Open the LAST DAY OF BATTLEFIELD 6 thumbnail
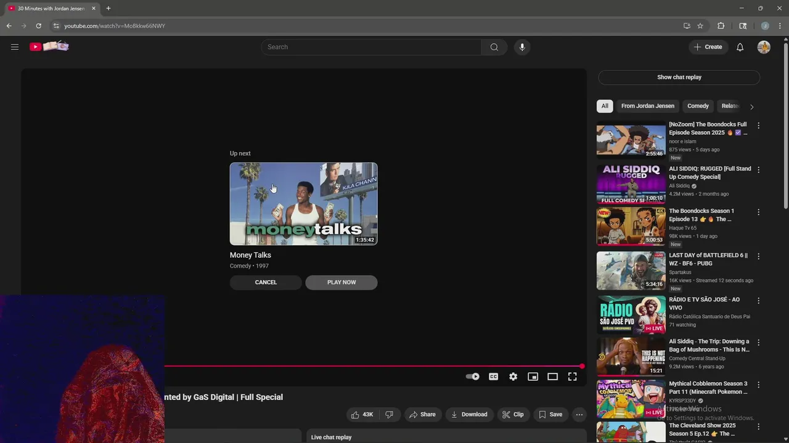Image resolution: width=789 pixels, height=443 pixels. pos(631,271)
